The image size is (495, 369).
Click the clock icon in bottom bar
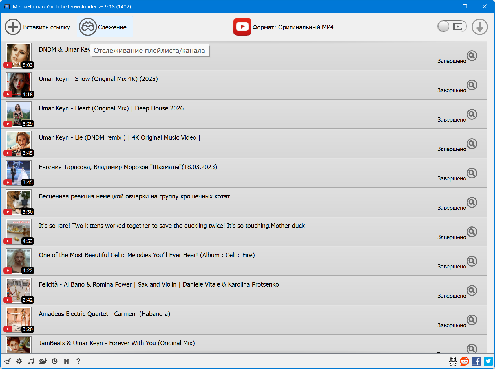(x=55, y=361)
